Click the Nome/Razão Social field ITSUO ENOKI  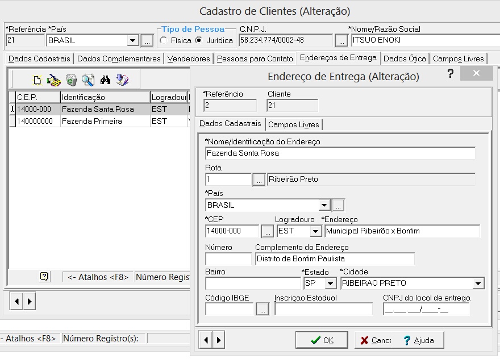426,40
